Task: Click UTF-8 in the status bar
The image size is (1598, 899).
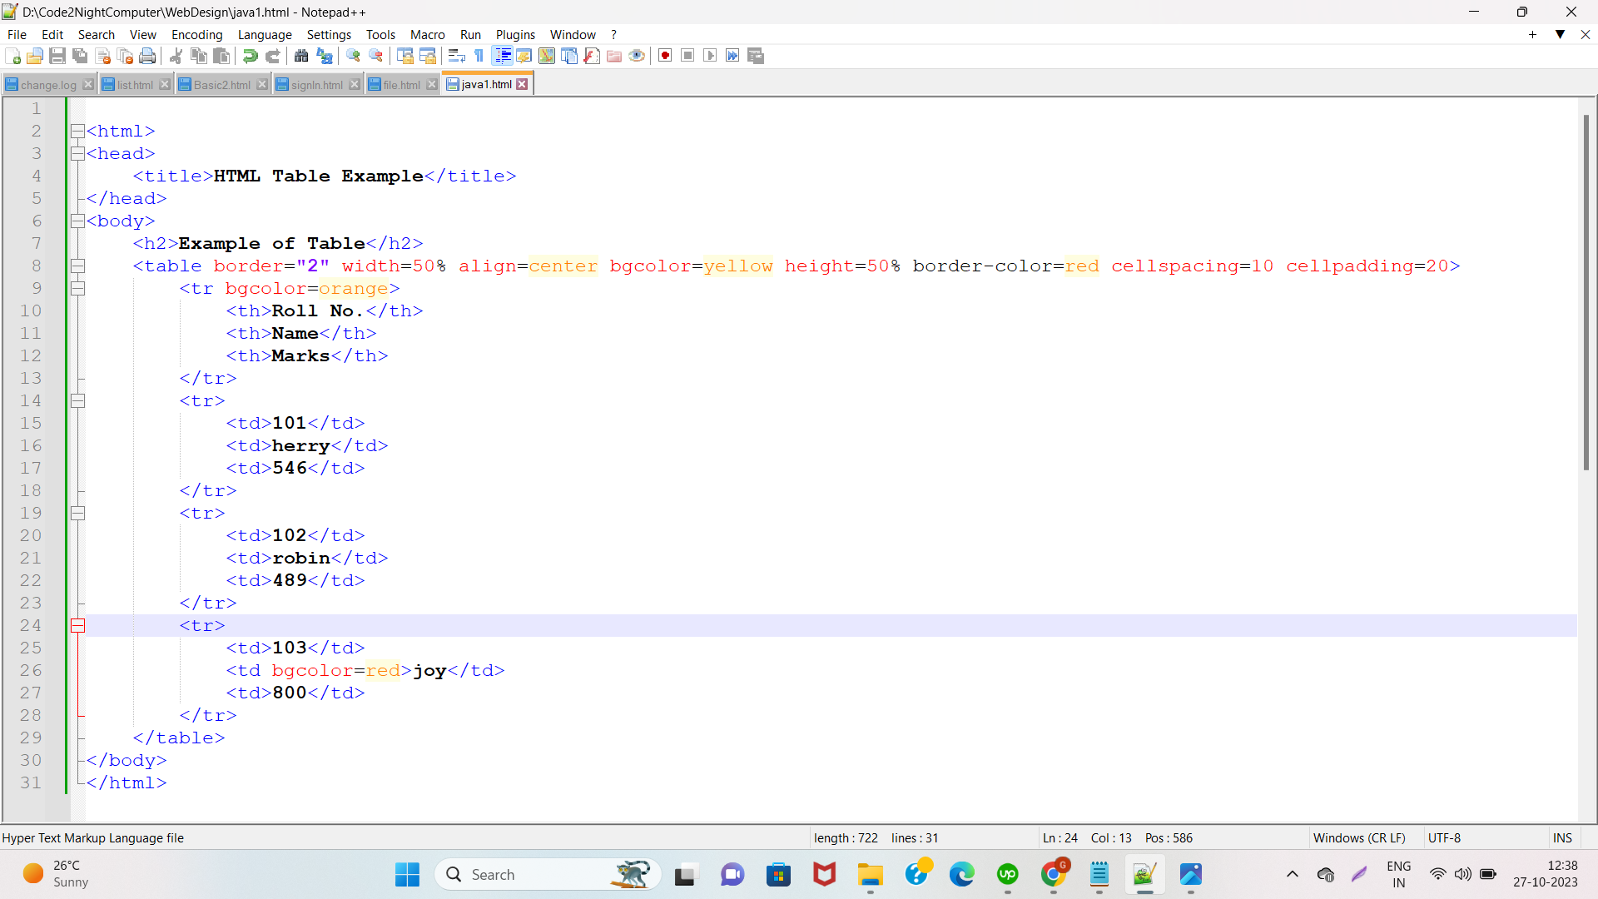Action: (x=1445, y=838)
